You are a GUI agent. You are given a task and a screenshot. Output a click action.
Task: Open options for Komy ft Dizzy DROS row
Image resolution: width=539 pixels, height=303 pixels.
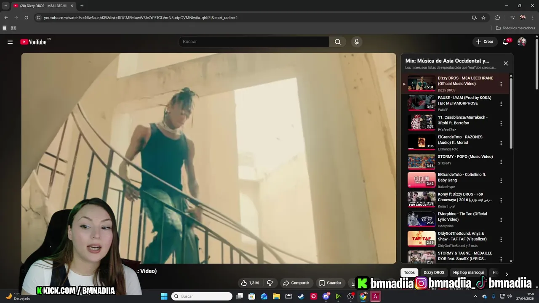pyautogui.click(x=501, y=200)
